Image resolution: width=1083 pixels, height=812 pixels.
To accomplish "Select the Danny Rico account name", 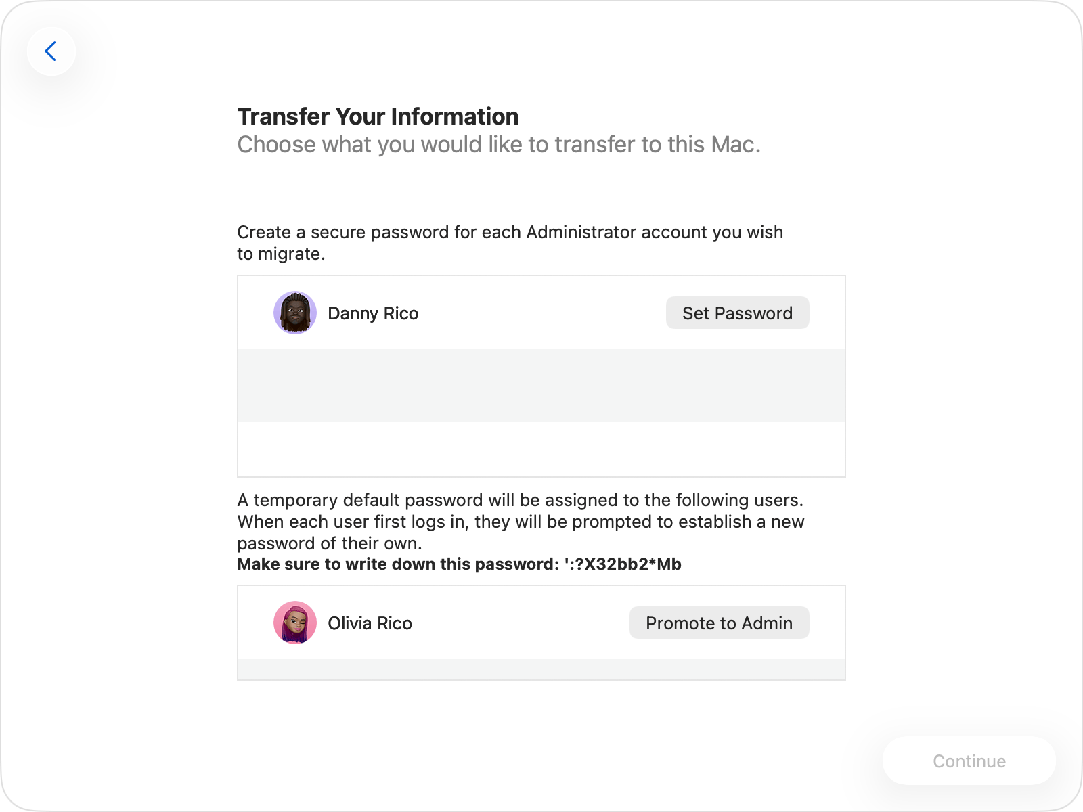I will [x=373, y=313].
